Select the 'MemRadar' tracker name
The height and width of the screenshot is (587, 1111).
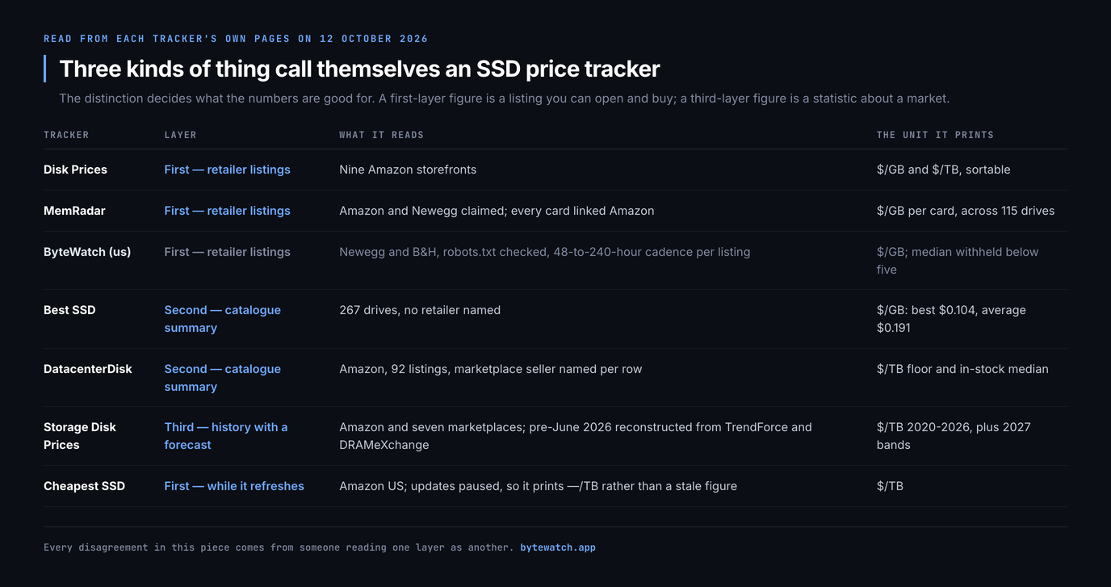74,211
